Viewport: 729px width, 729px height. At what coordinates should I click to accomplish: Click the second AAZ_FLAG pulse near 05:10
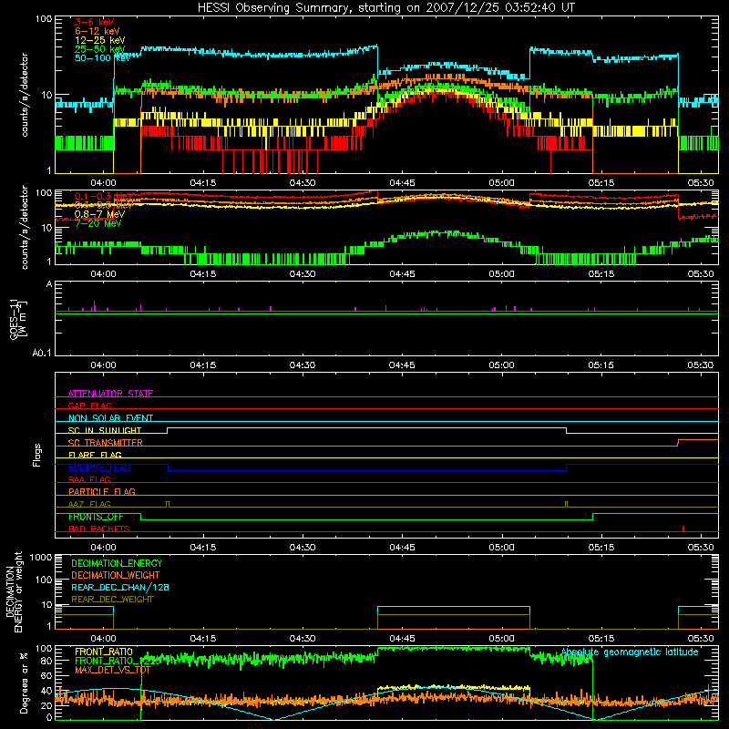[566, 505]
